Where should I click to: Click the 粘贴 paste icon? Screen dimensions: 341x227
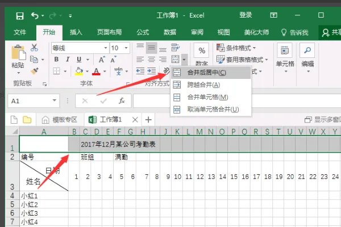tap(19, 52)
